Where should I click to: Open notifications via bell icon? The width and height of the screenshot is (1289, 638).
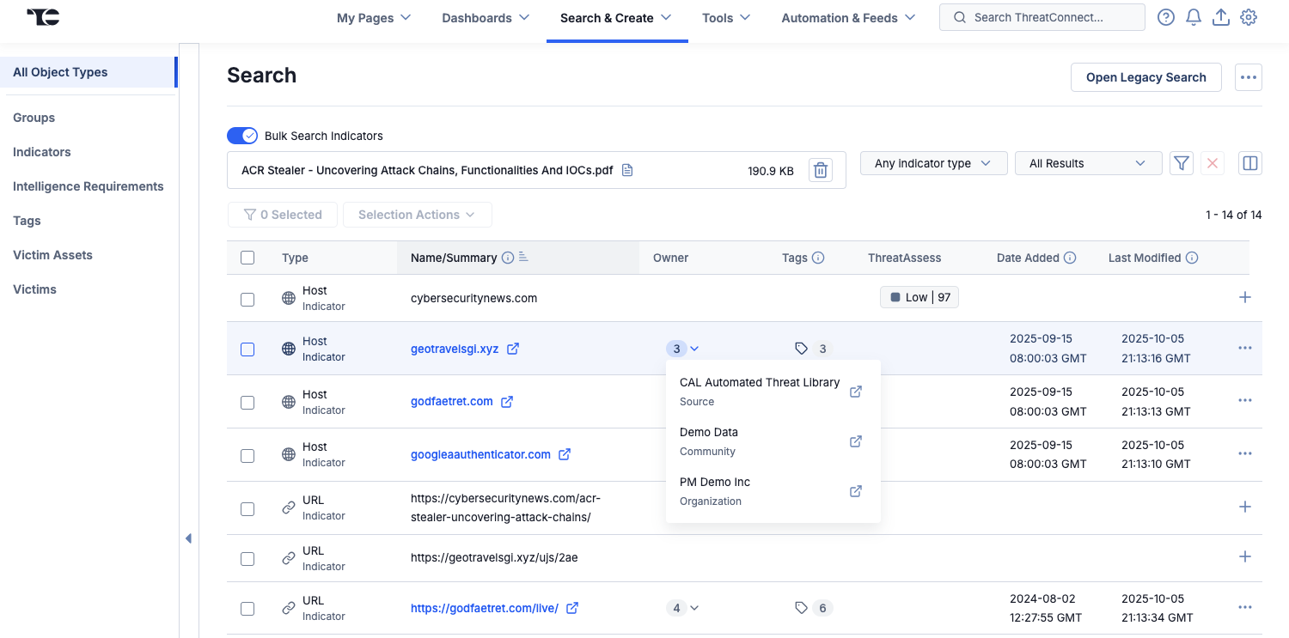(1193, 16)
